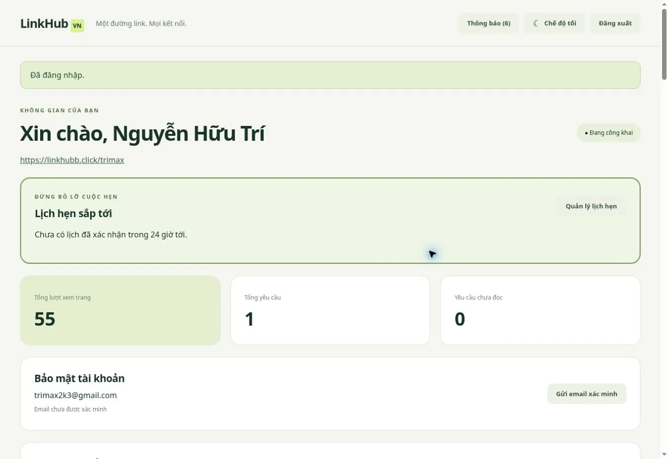This screenshot has height=459, width=668.
Task: Select the Tổng yêu cầu card
Action: pyautogui.click(x=330, y=310)
